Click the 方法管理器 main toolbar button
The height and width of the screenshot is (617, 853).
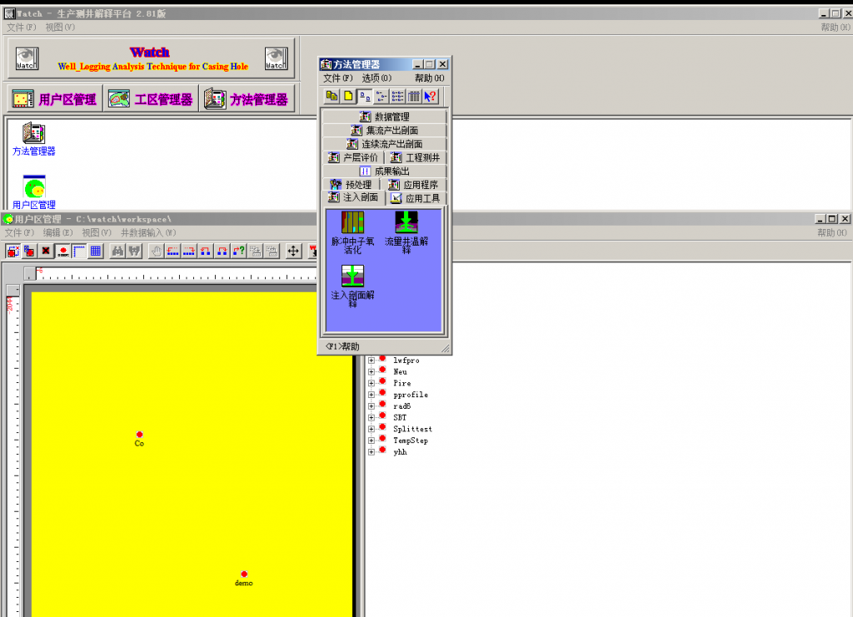pos(247,99)
